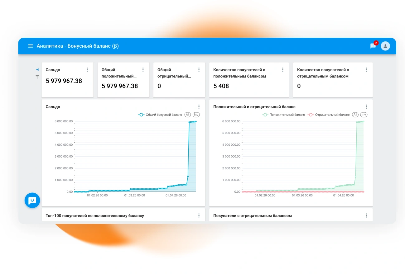Open the filter list icon
405x274 pixels.
click(x=37, y=77)
